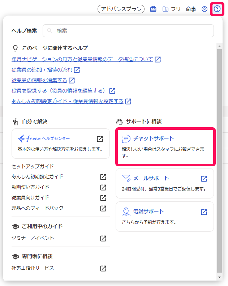The image size is (228, 286).
Task: Open メールサポート card
Action: pyautogui.click(x=164, y=183)
